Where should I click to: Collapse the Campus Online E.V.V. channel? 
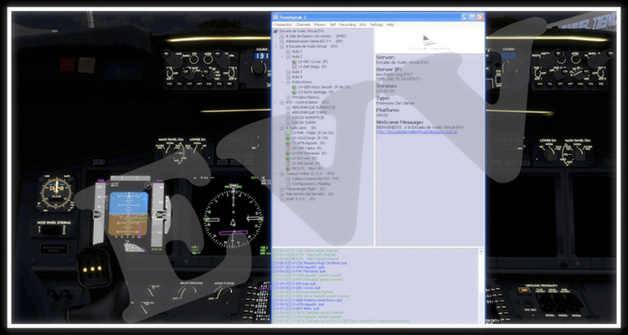click(x=275, y=174)
